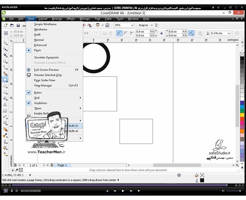Screen dimensions: 246x200
Task: Select the Freehand tool
Action: [x=5, y=67]
